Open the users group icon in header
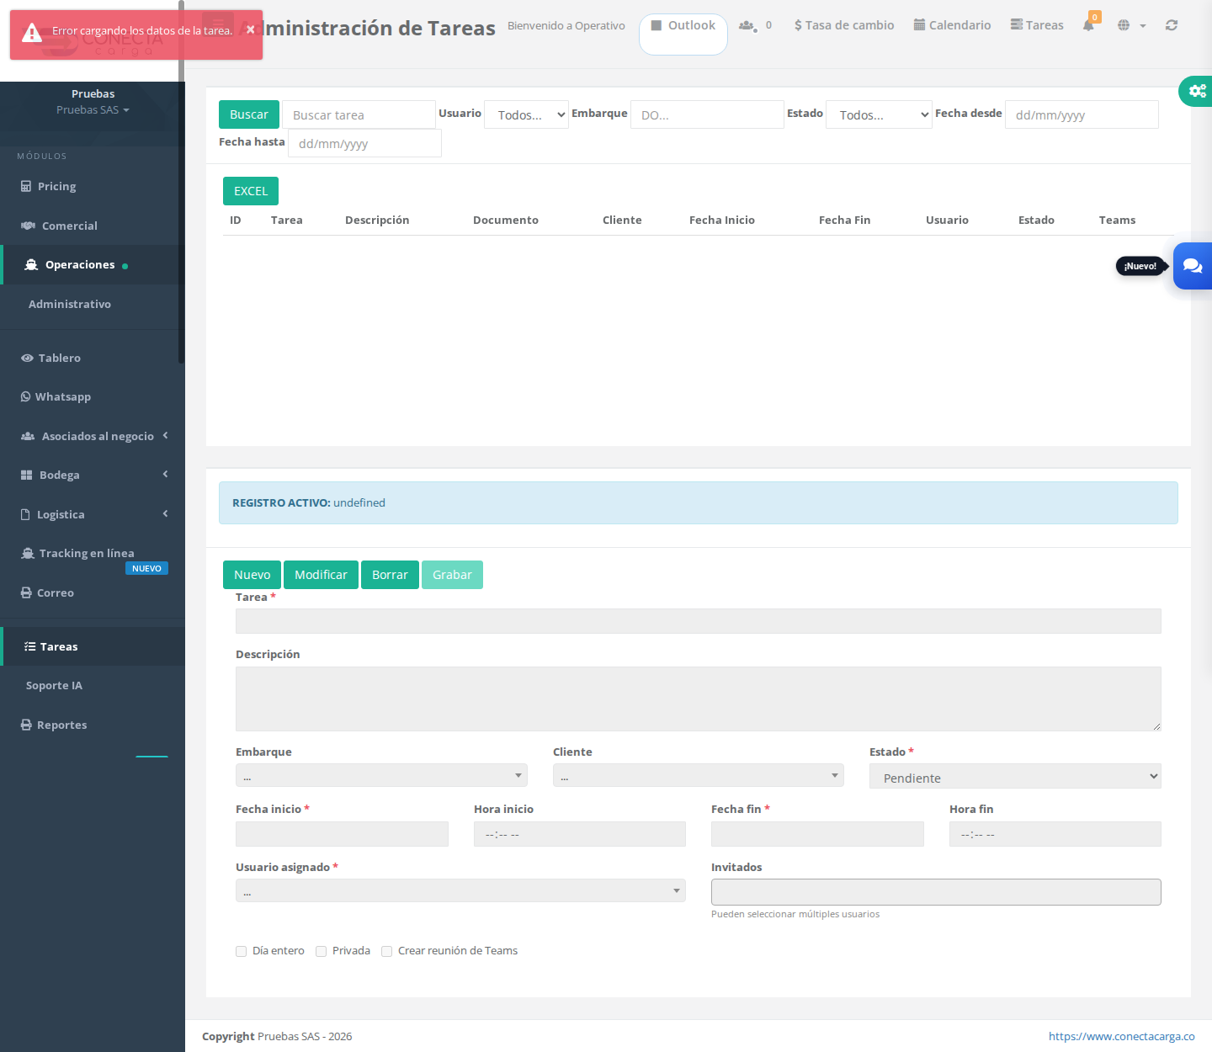 (x=747, y=25)
